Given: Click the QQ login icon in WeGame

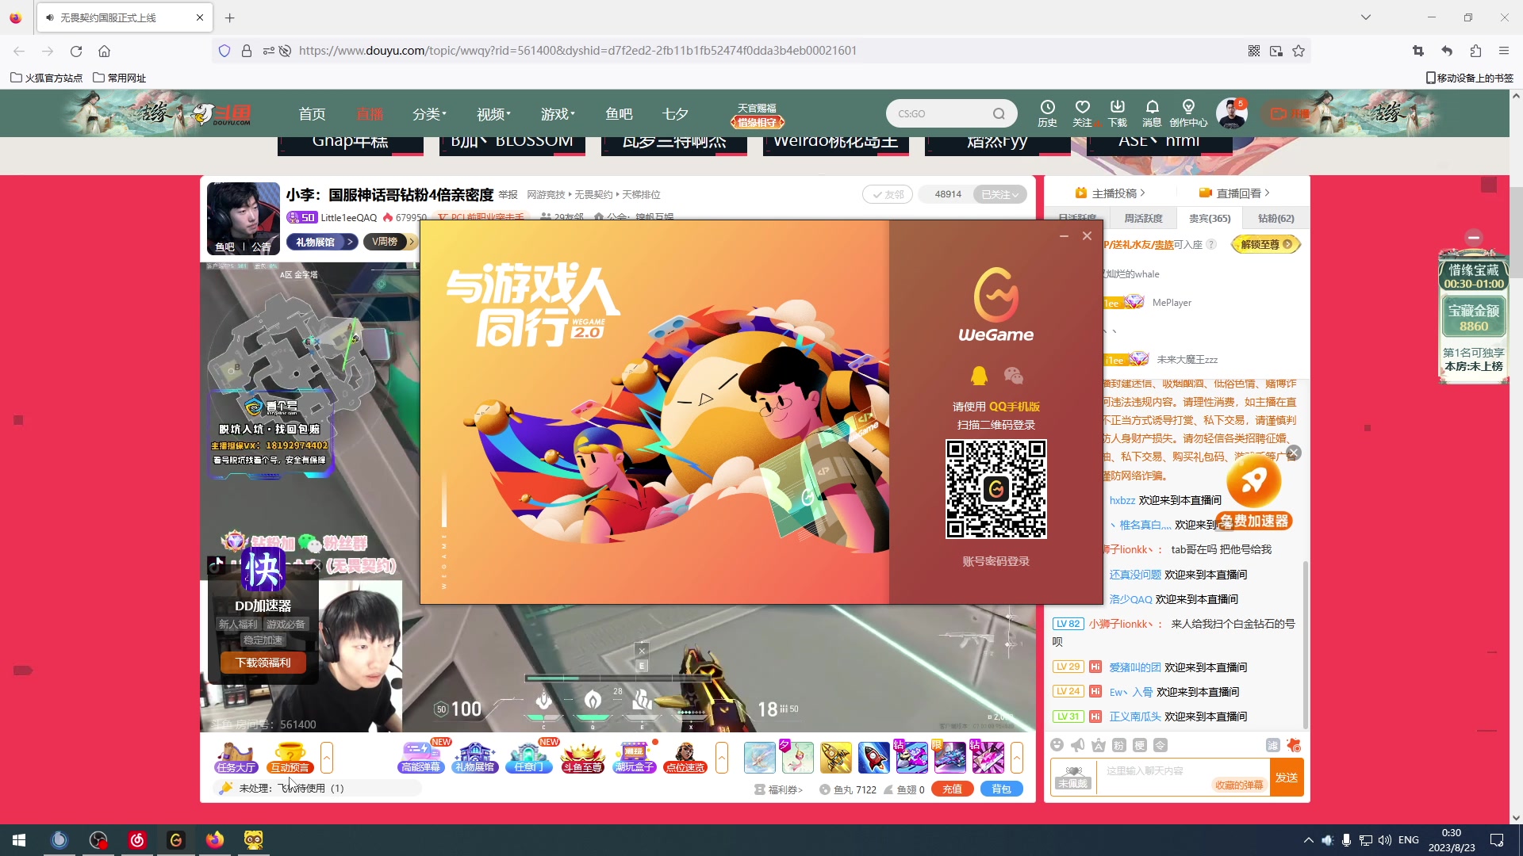Looking at the screenshot, I should [x=979, y=376].
